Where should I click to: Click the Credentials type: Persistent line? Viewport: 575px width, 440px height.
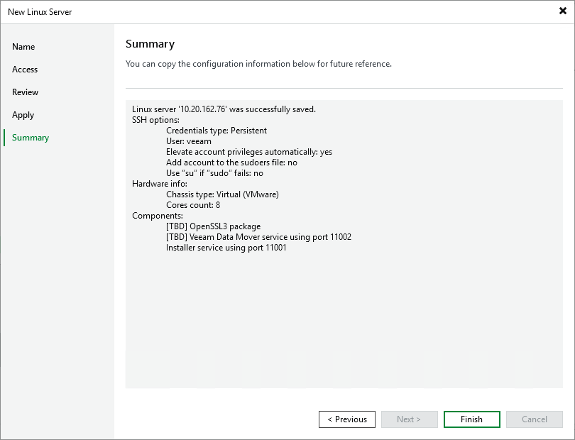tap(216, 131)
